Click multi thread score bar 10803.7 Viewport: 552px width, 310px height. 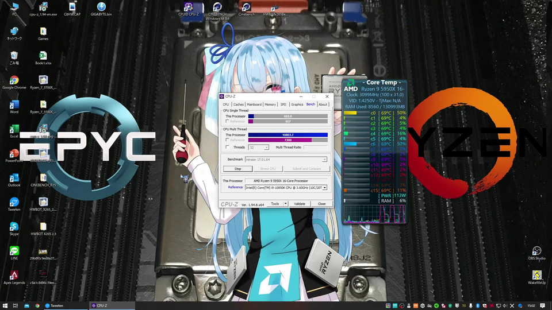(x=287, y=135)
